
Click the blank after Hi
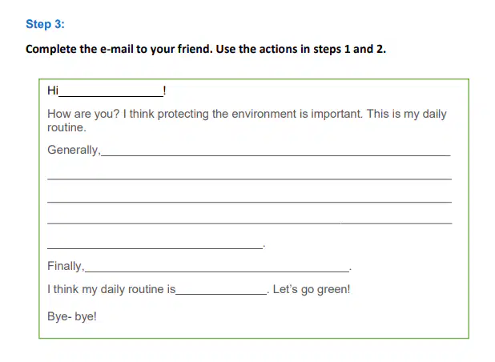pos(111,92)
